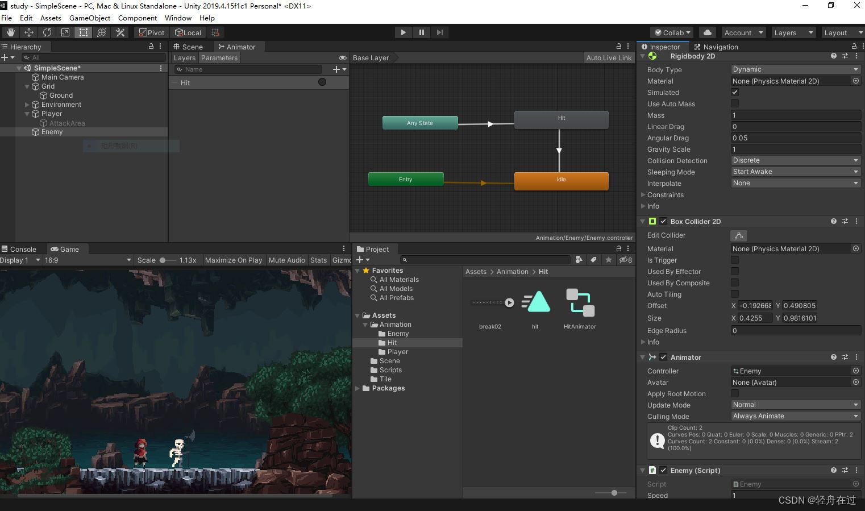Click the Edit Collider button

coord(738,235)
